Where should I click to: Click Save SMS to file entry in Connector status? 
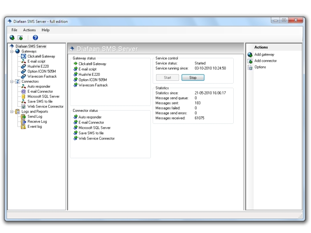coord(91,133)
